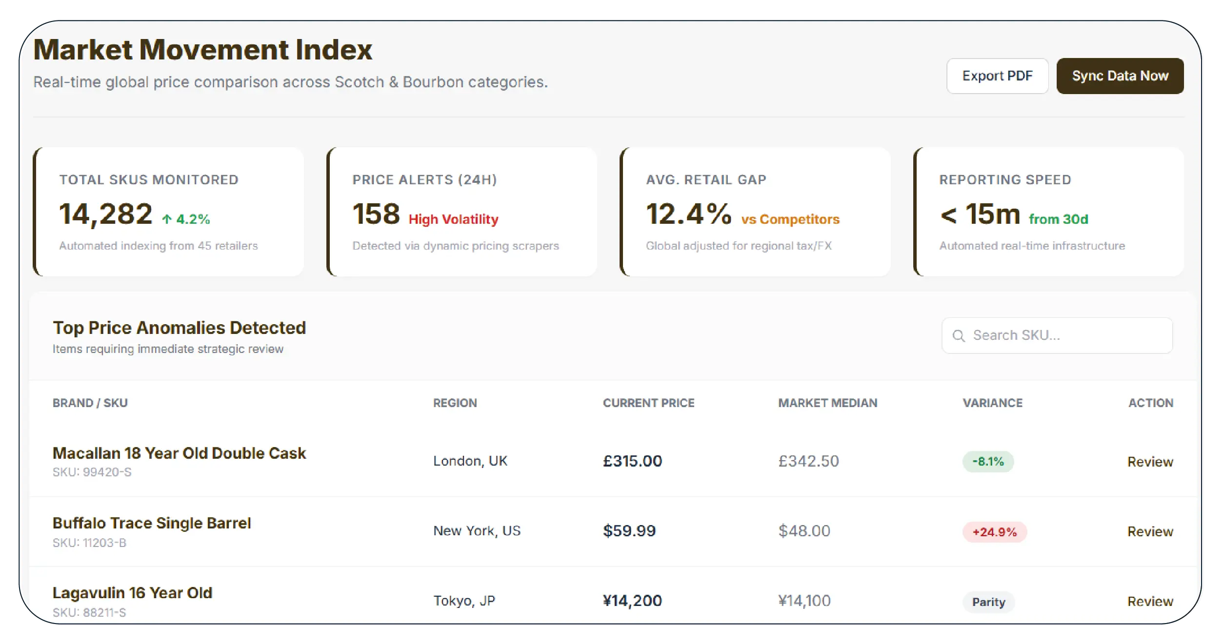1224x644 pixels.
Task: Open Review for Buffalo Trace Single Barrel
Action: (1150, 531)
